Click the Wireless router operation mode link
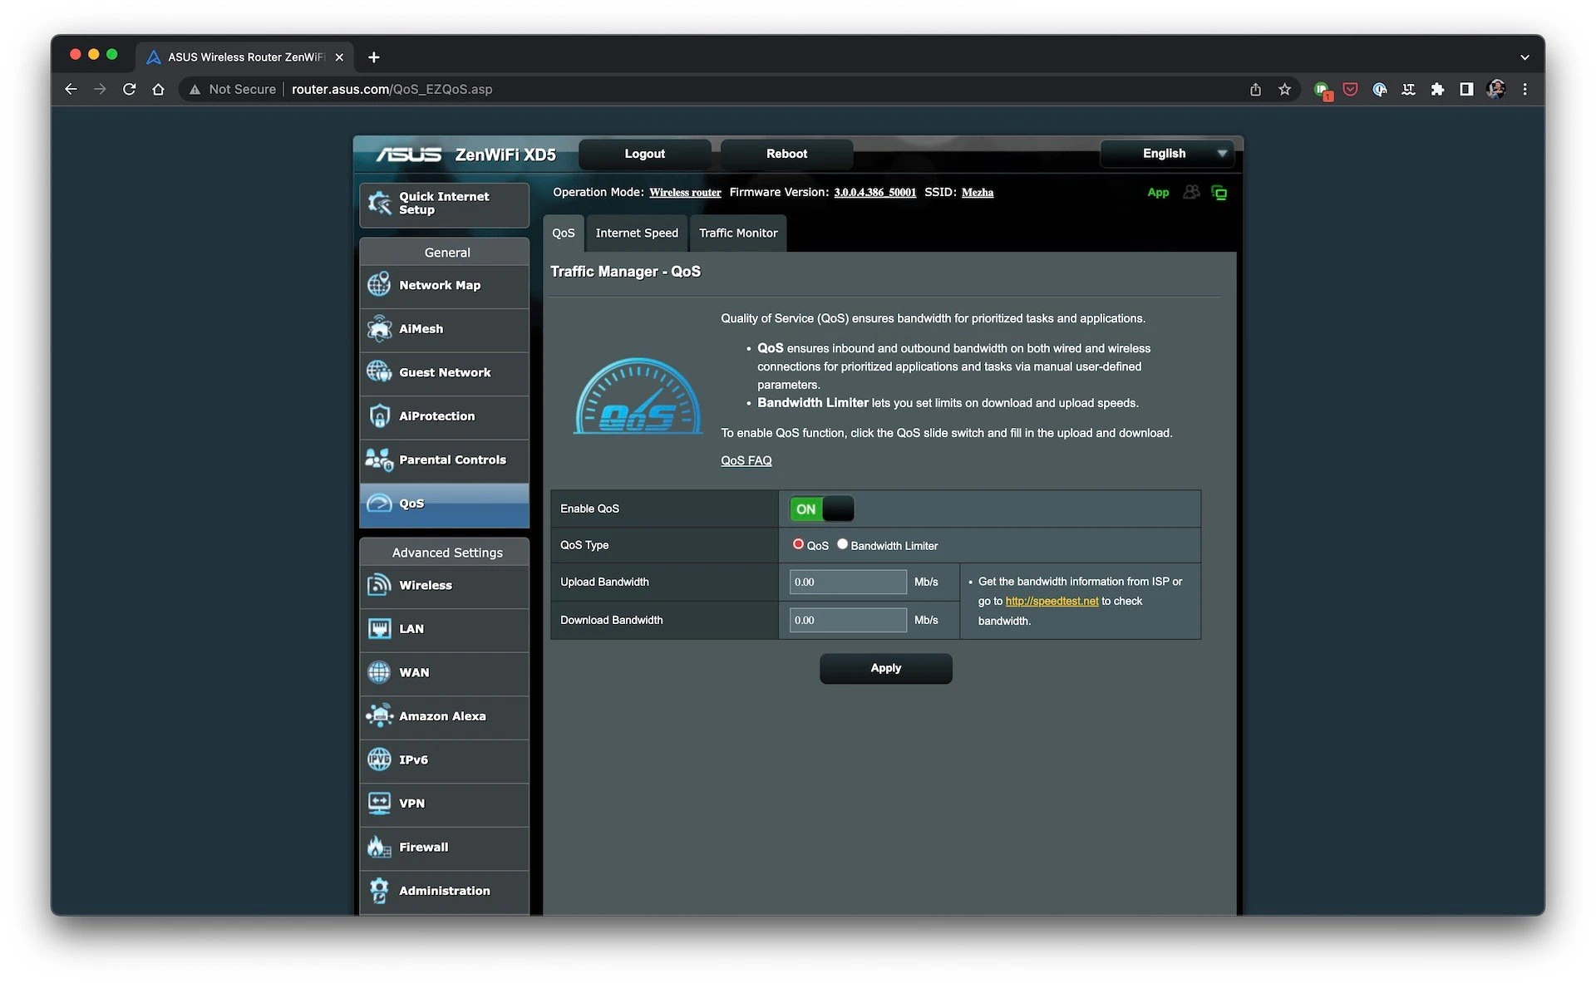 [685, 193]
